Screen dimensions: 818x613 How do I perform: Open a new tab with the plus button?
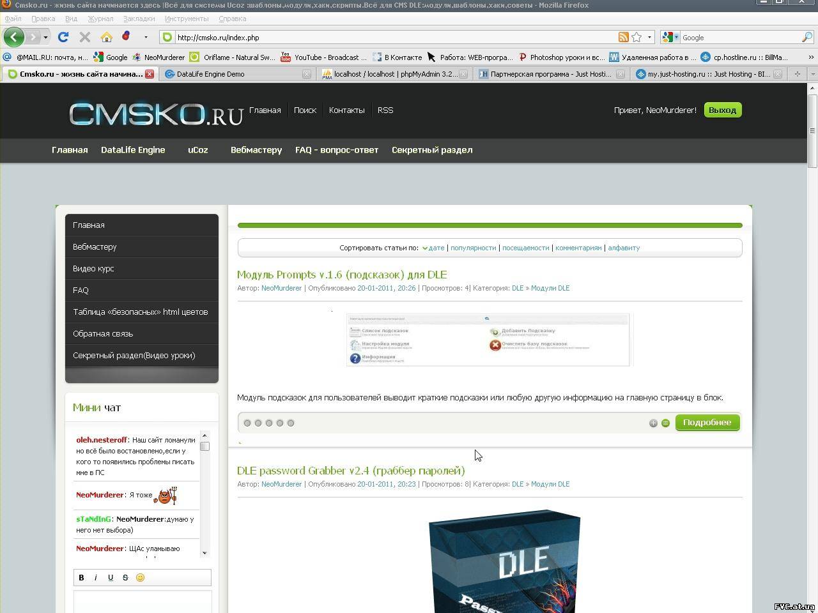pos(798,73)
